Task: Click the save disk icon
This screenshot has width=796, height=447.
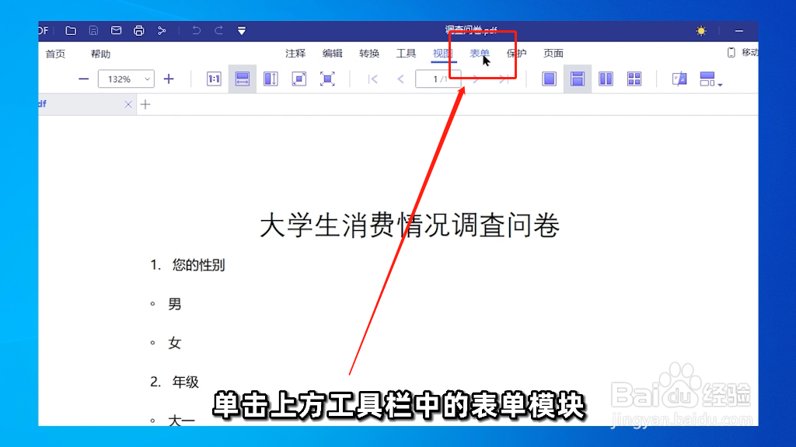Action: click(93, 31)
